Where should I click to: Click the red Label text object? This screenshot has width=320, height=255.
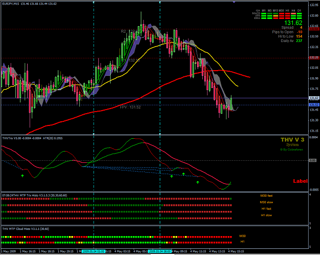[300, 181]
